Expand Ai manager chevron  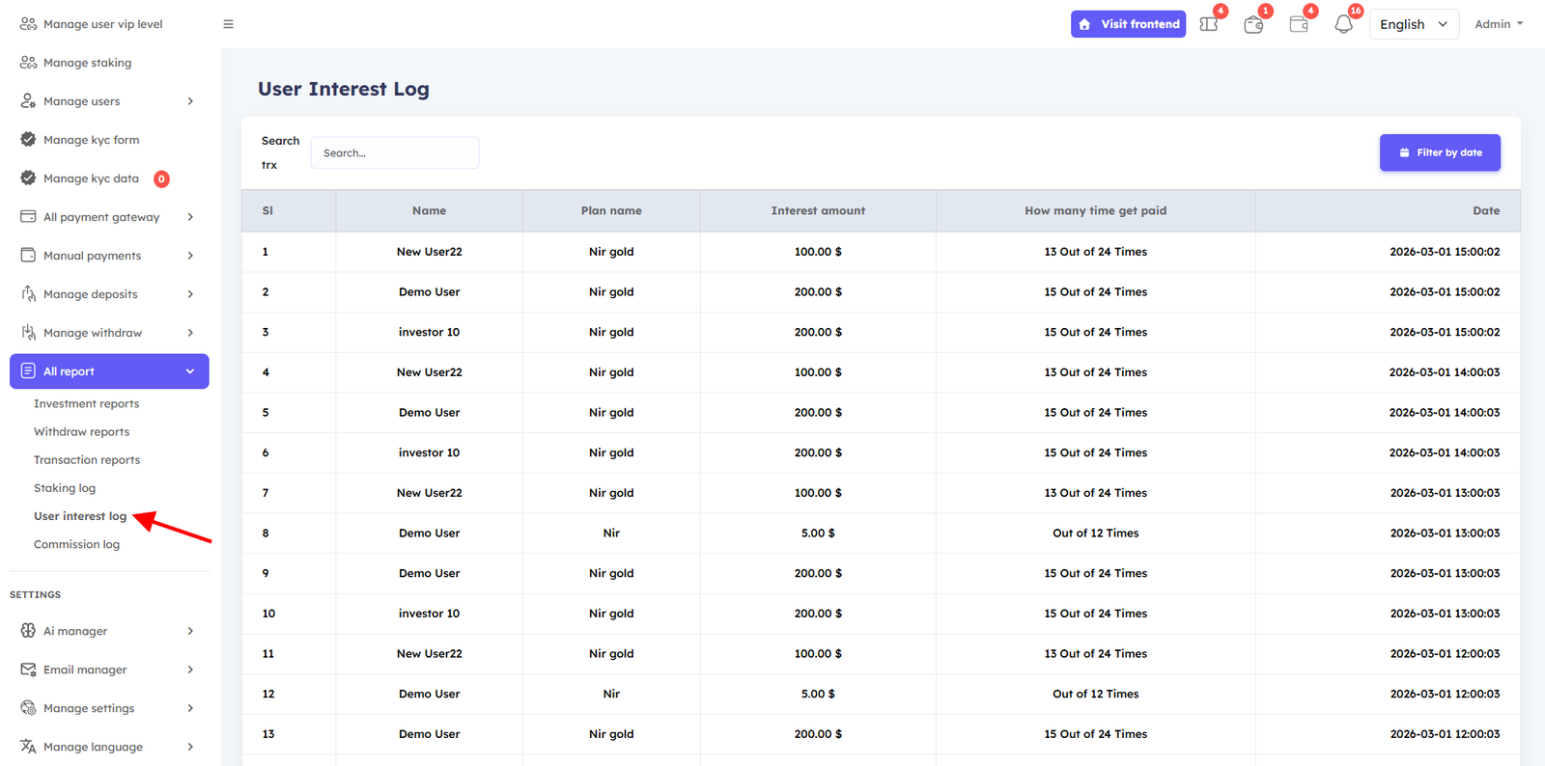(190, 631)
